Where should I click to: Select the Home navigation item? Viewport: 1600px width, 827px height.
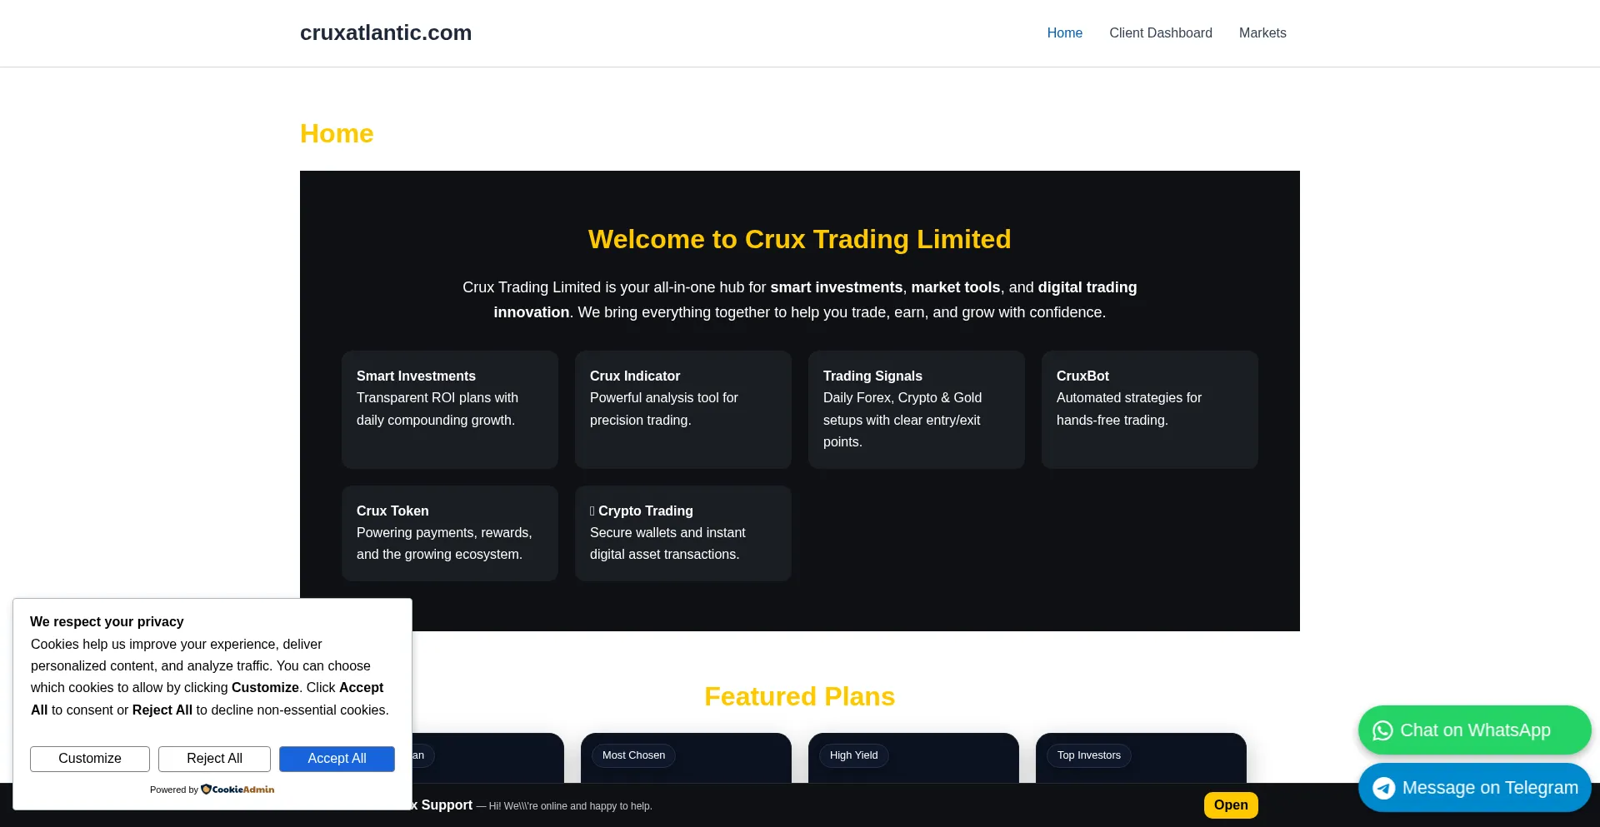point(1064,32)
